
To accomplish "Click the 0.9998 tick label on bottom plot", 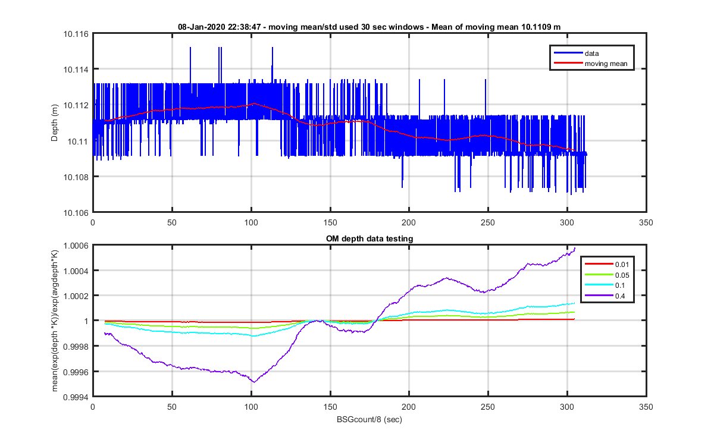I will tap(77, 346).
